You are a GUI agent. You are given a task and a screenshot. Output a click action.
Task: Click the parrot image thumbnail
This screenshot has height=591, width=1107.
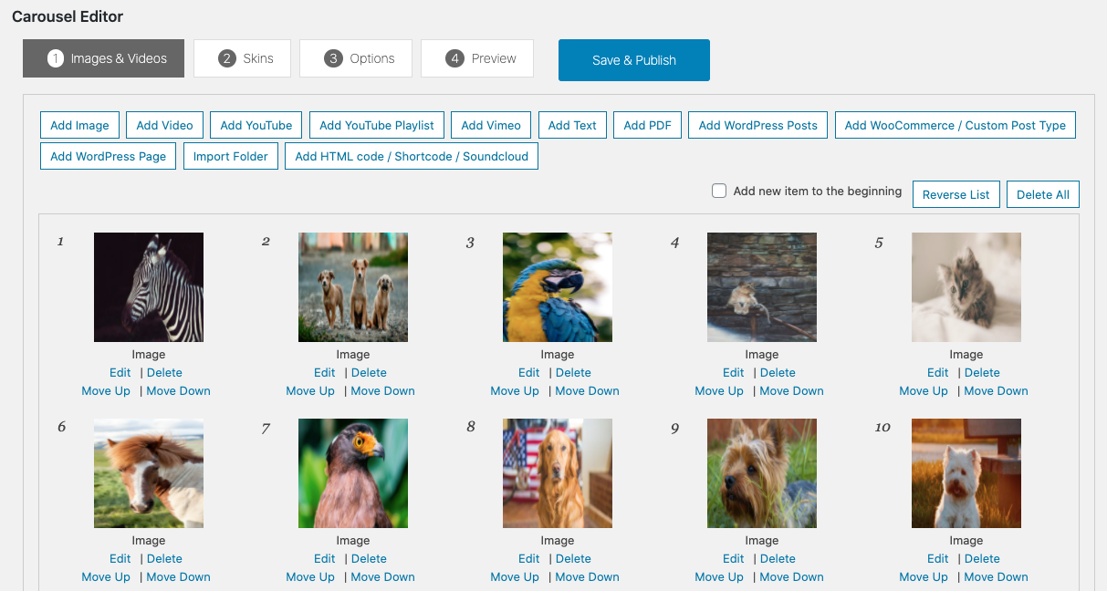click(558, 287)
